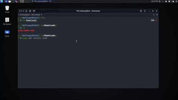Click the first '~/Downloads' prompt path
The height and width of the screenshot is (100, 178).
tap(49, 25)
